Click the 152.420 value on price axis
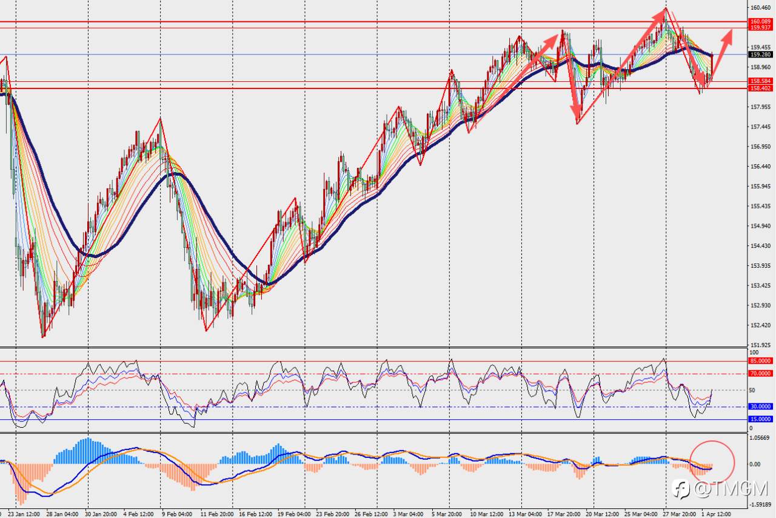 760,325
